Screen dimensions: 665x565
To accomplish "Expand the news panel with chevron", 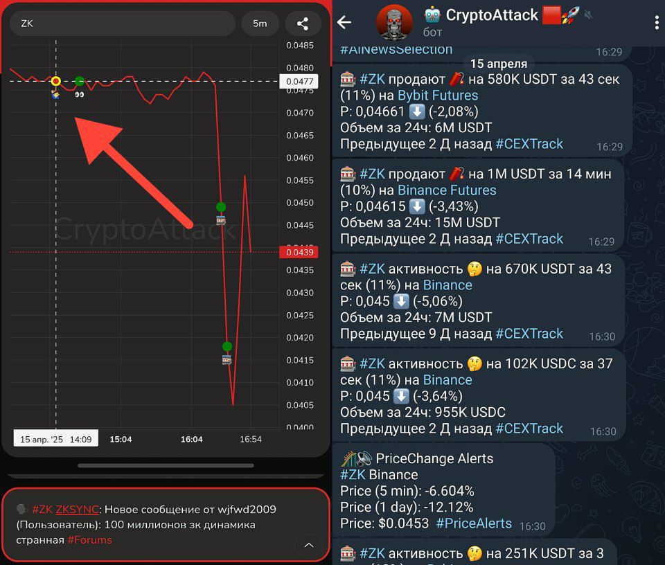I will tap(309, 545).
